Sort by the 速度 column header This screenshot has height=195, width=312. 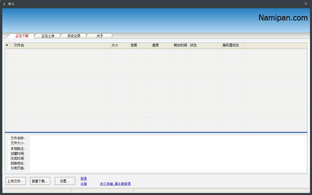[x=162, y=45]
